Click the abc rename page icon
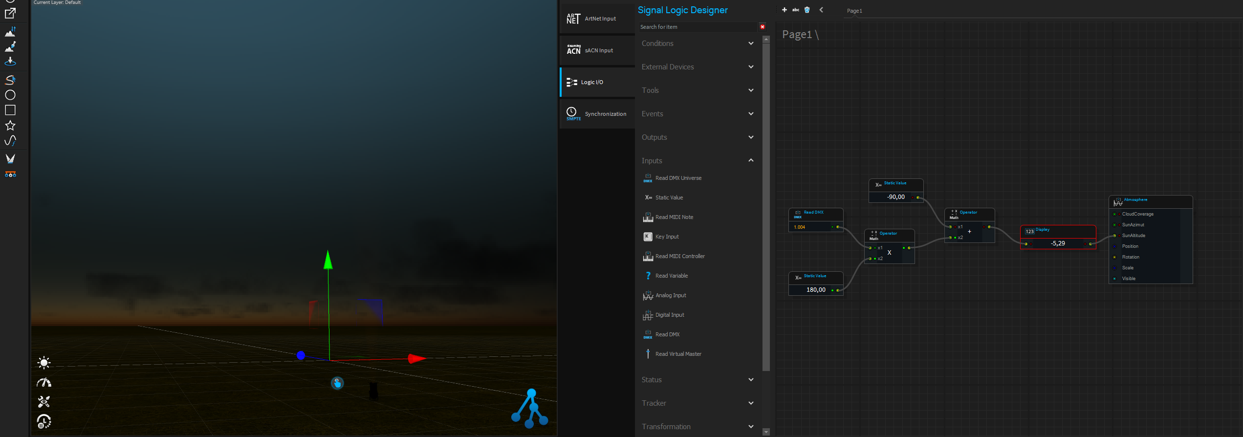The image size is (1243, 437). click(x=796, y=10)
